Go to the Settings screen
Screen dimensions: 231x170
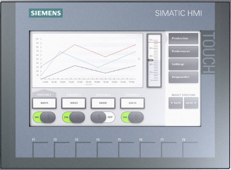coord(183,64)
